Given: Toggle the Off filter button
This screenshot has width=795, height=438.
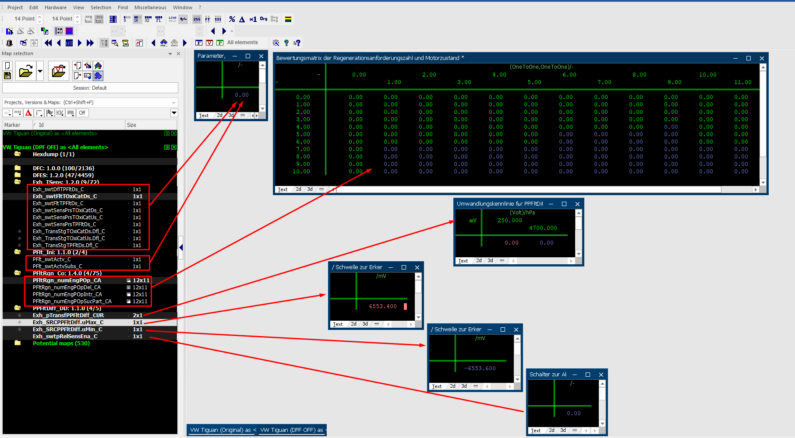Looking at the screenshot, I should pos(82,113).
